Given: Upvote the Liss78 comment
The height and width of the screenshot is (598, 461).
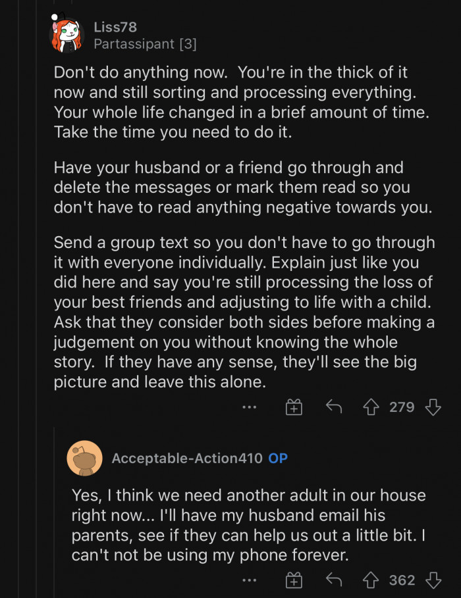Looking at the screenshot, I should pos(371,407).
